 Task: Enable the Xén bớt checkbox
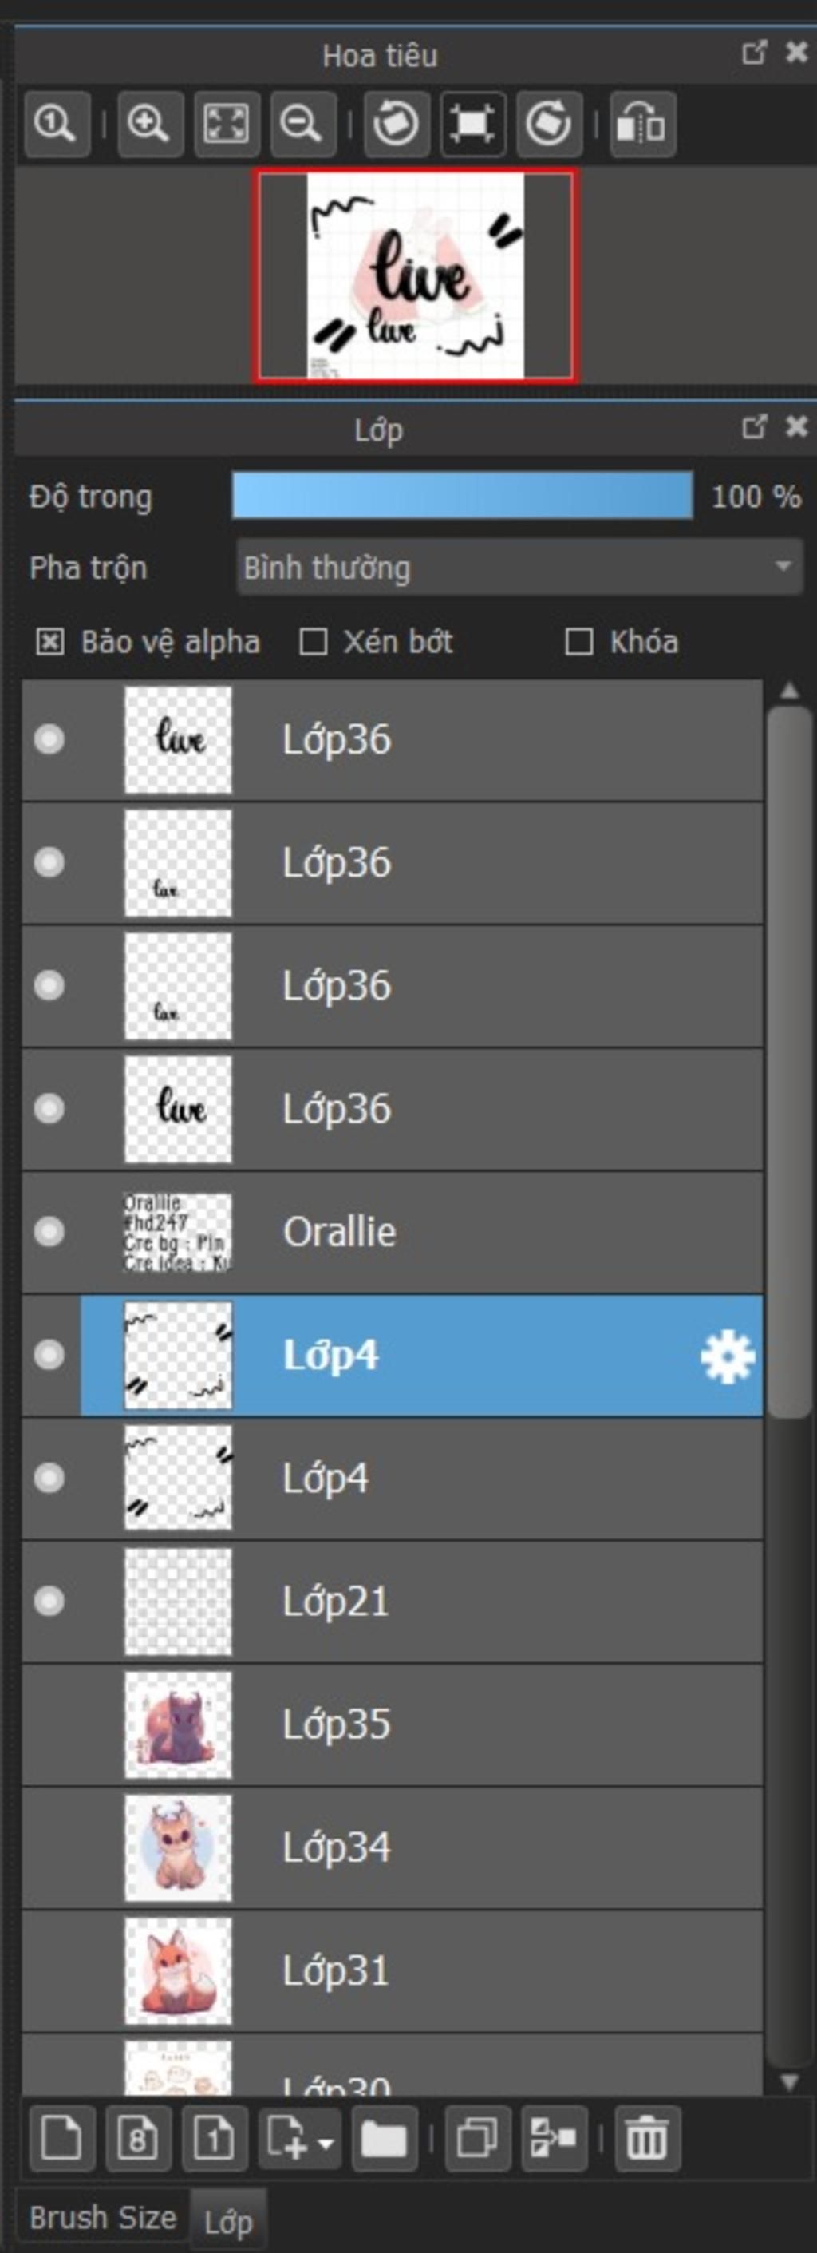point(313,642)
